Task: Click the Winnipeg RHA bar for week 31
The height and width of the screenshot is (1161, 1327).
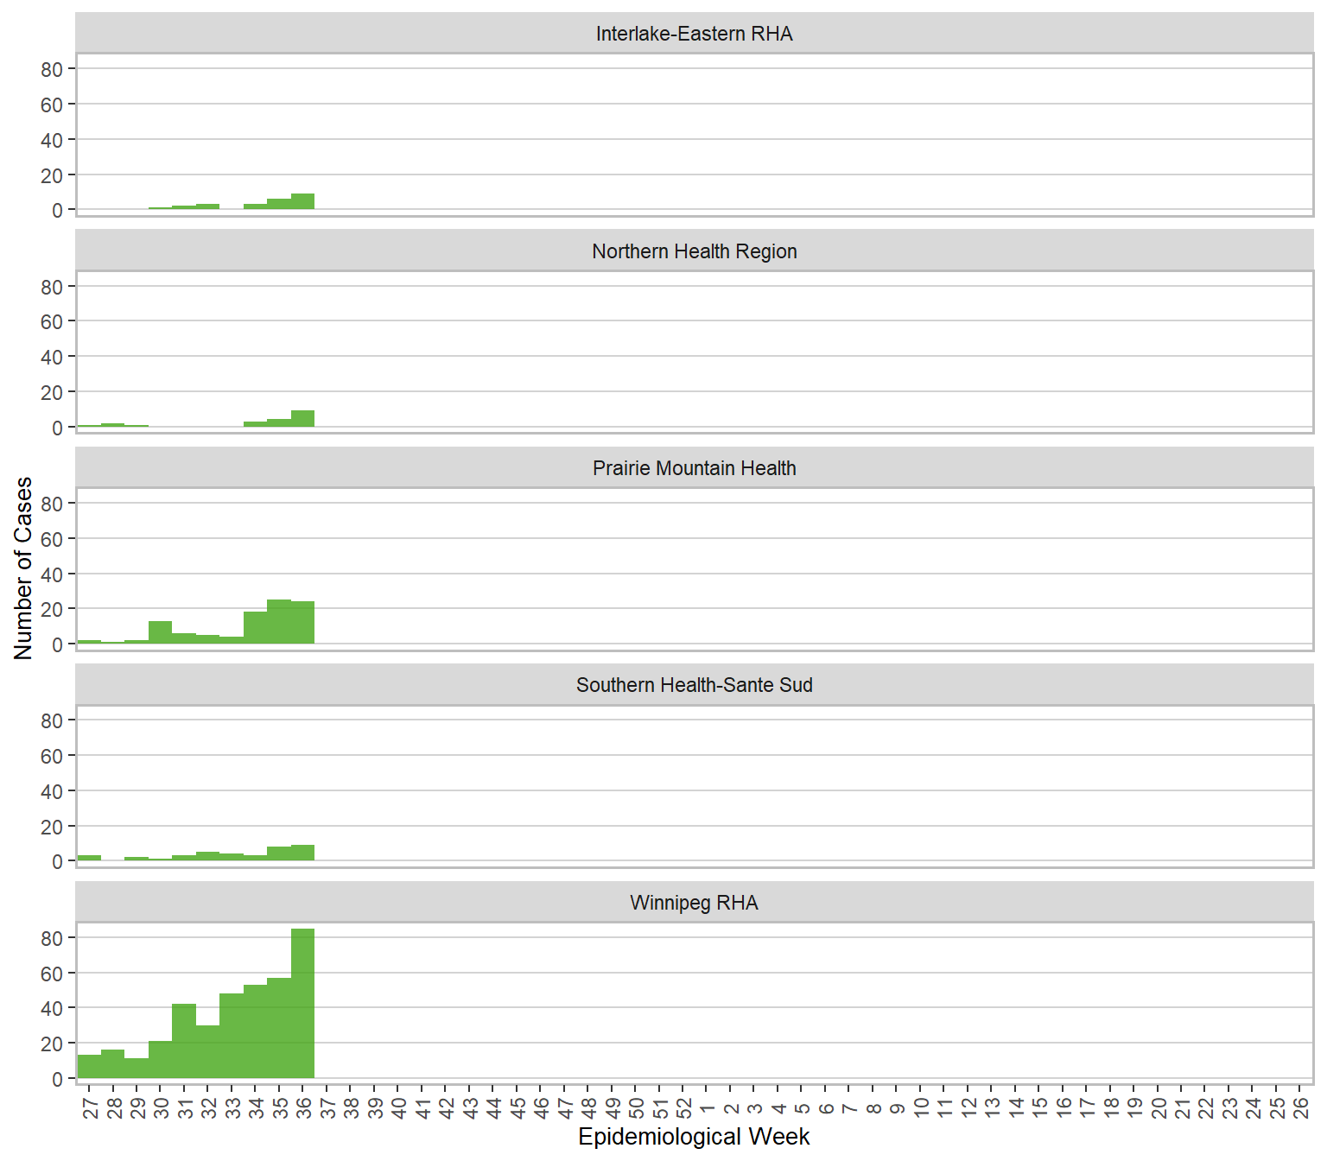Action: [184, 1041]
